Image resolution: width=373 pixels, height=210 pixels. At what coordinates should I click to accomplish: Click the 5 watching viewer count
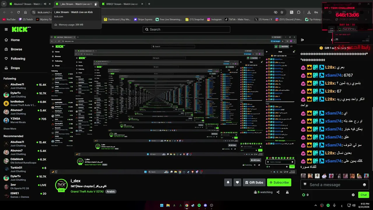263,192
